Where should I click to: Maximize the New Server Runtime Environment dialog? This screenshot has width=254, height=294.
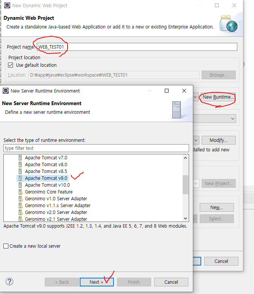pos(167,91)
